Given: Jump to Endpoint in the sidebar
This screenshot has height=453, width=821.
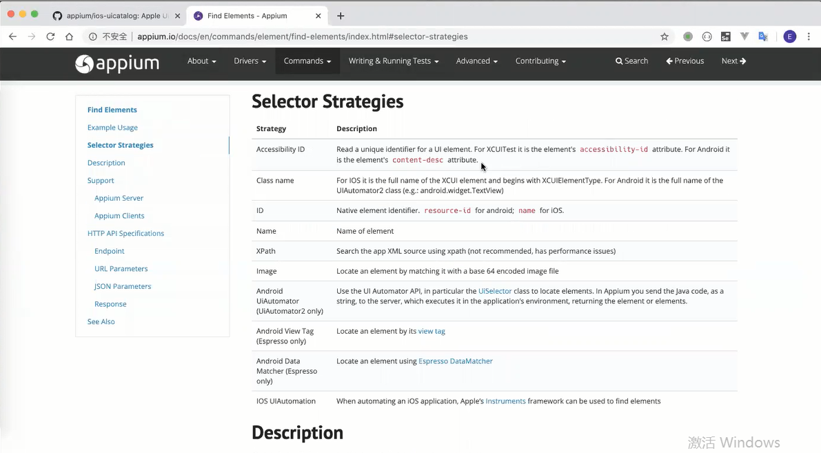Looking at the screenshot, I should tap(110, 252).
